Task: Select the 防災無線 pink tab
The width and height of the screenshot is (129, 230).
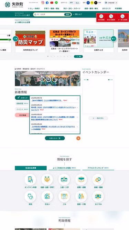Action: [22, 115]
